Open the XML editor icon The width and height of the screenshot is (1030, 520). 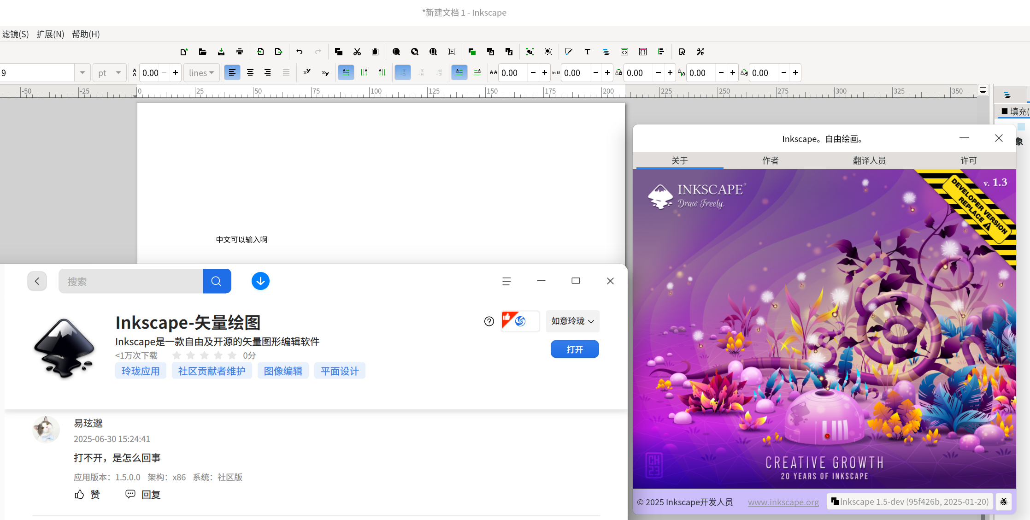[x=624, y=52]
